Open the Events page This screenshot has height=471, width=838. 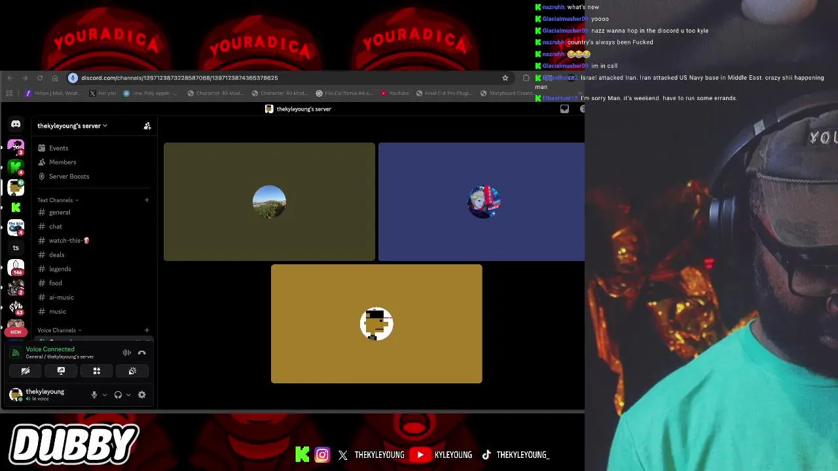click(58, 148)
